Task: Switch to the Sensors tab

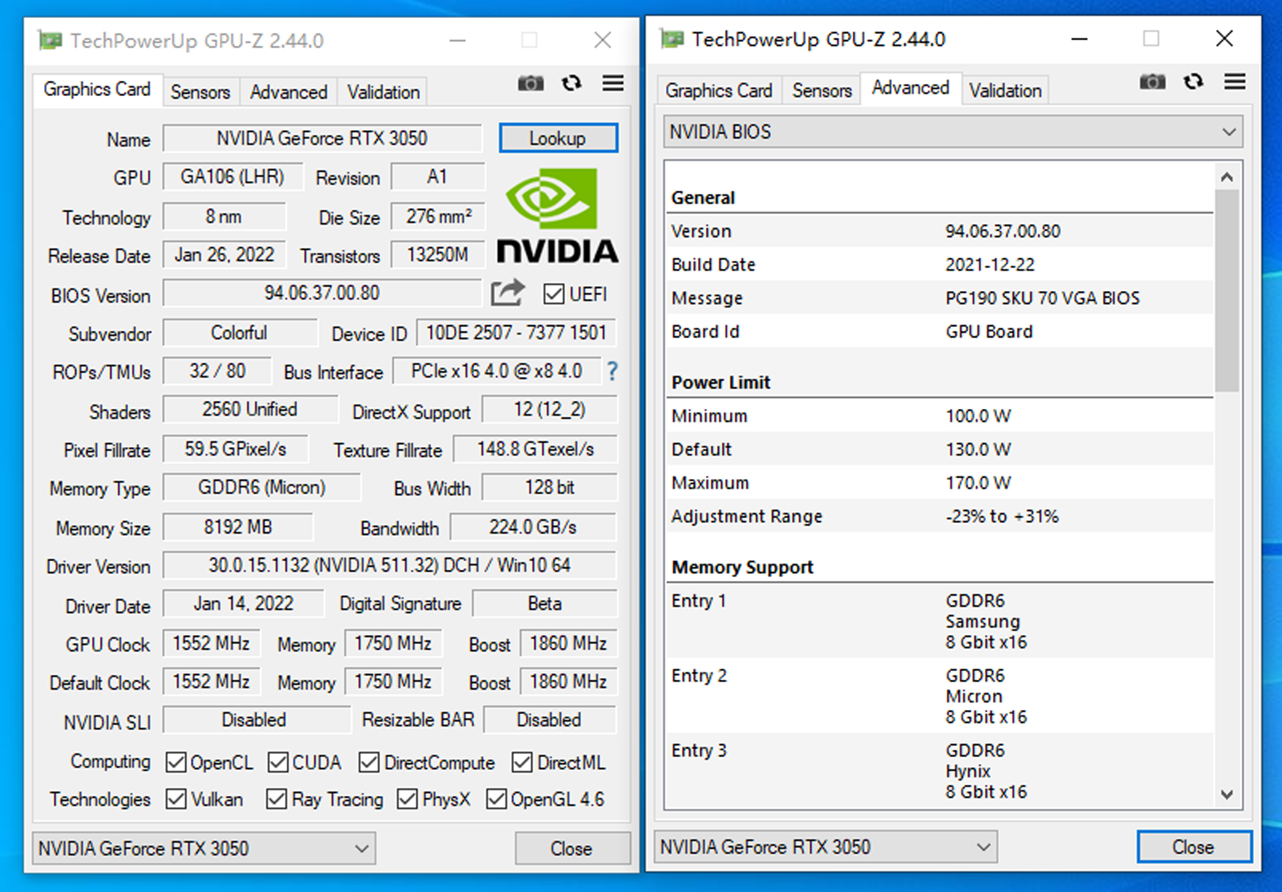Action: pyautogui.click(x=200, y=91)
